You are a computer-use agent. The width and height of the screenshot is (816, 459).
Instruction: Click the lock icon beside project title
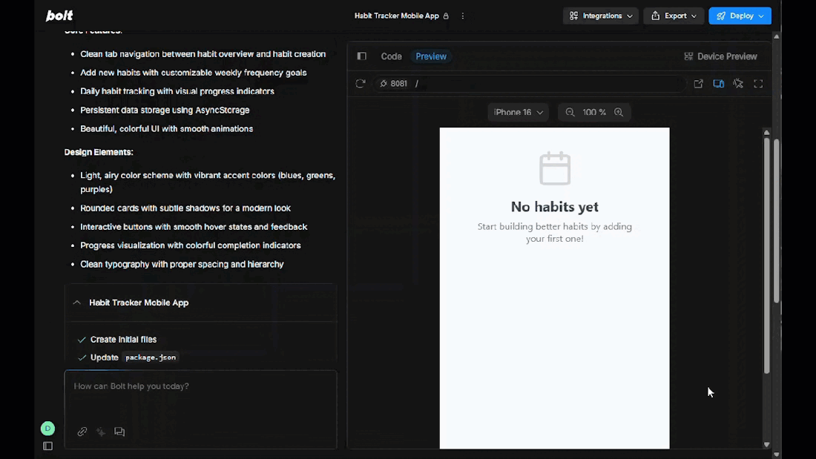coord(446,16)
